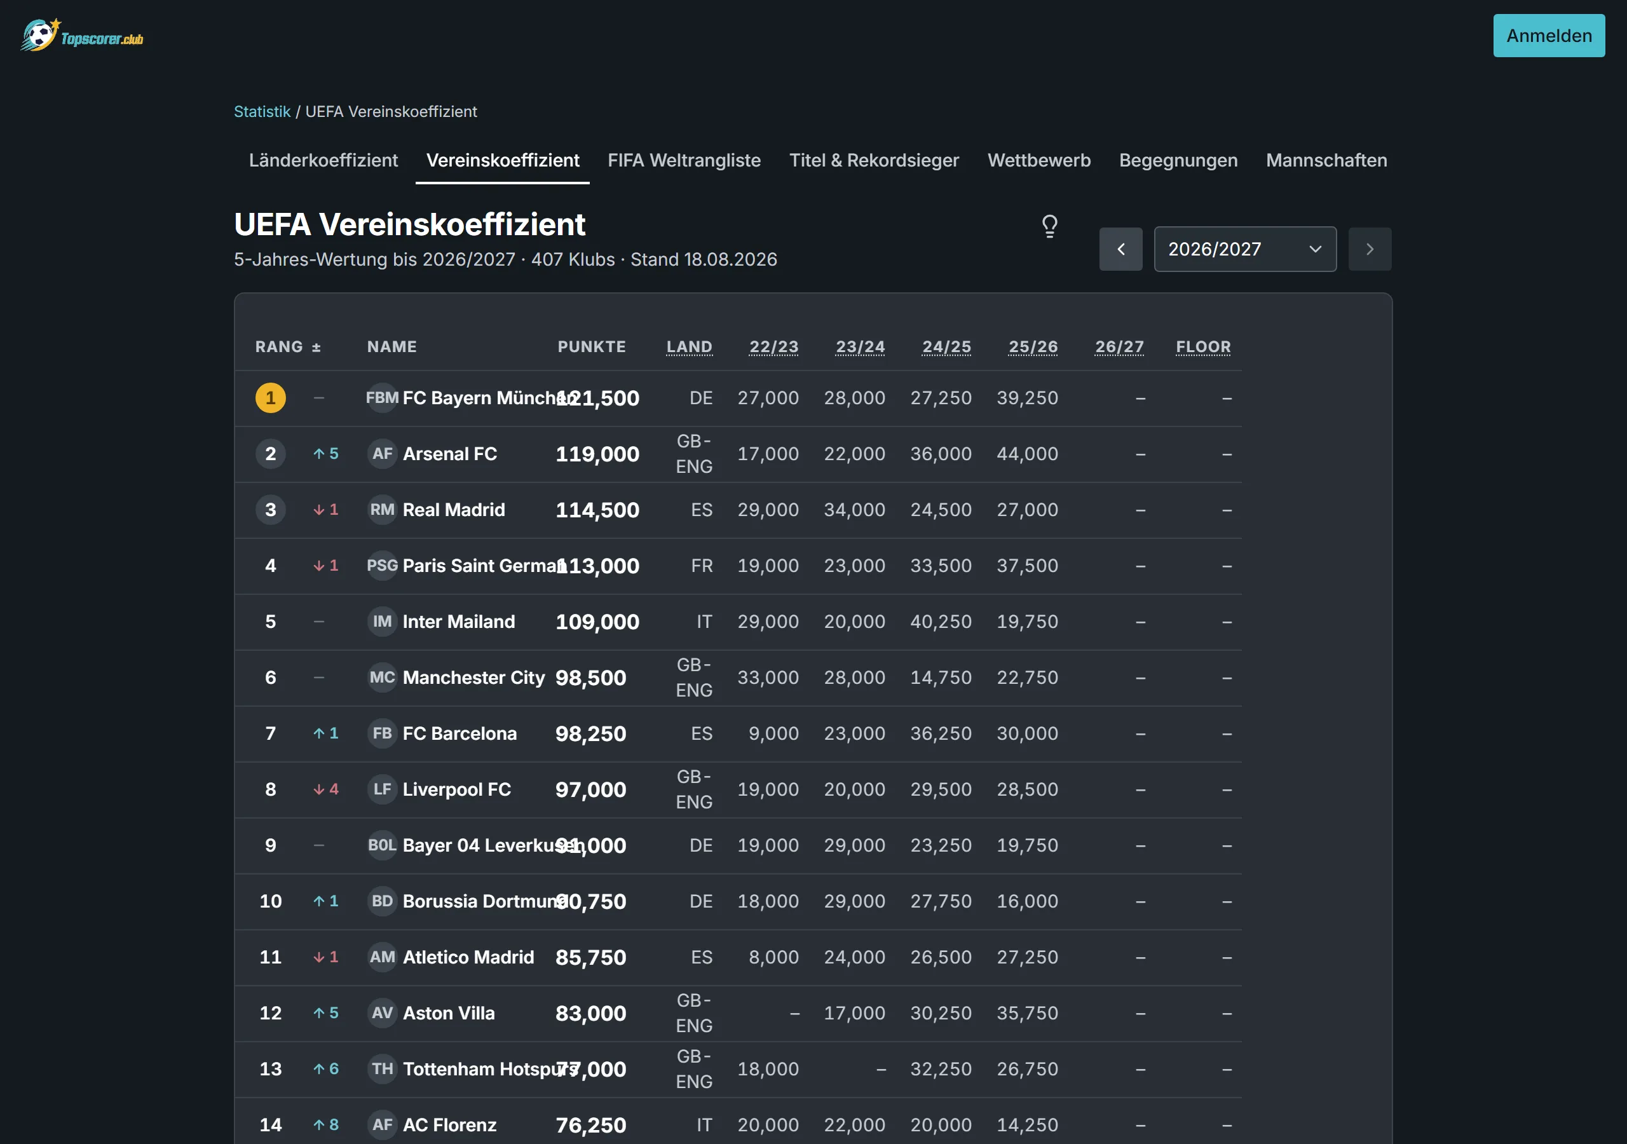1627x1144 pixels.
Task: Click Liverpool's down 4 rank change indicator
Action: pos(326,789)
